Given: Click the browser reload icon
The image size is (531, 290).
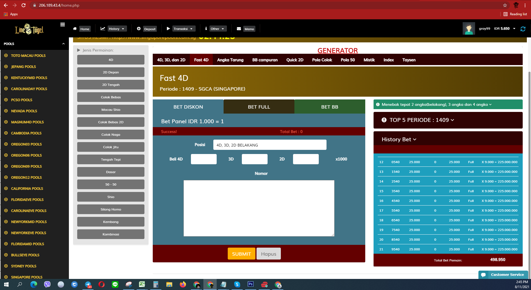Looking at the screenshot, I should coord(24,5).
